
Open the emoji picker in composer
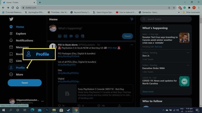[77, 36]
